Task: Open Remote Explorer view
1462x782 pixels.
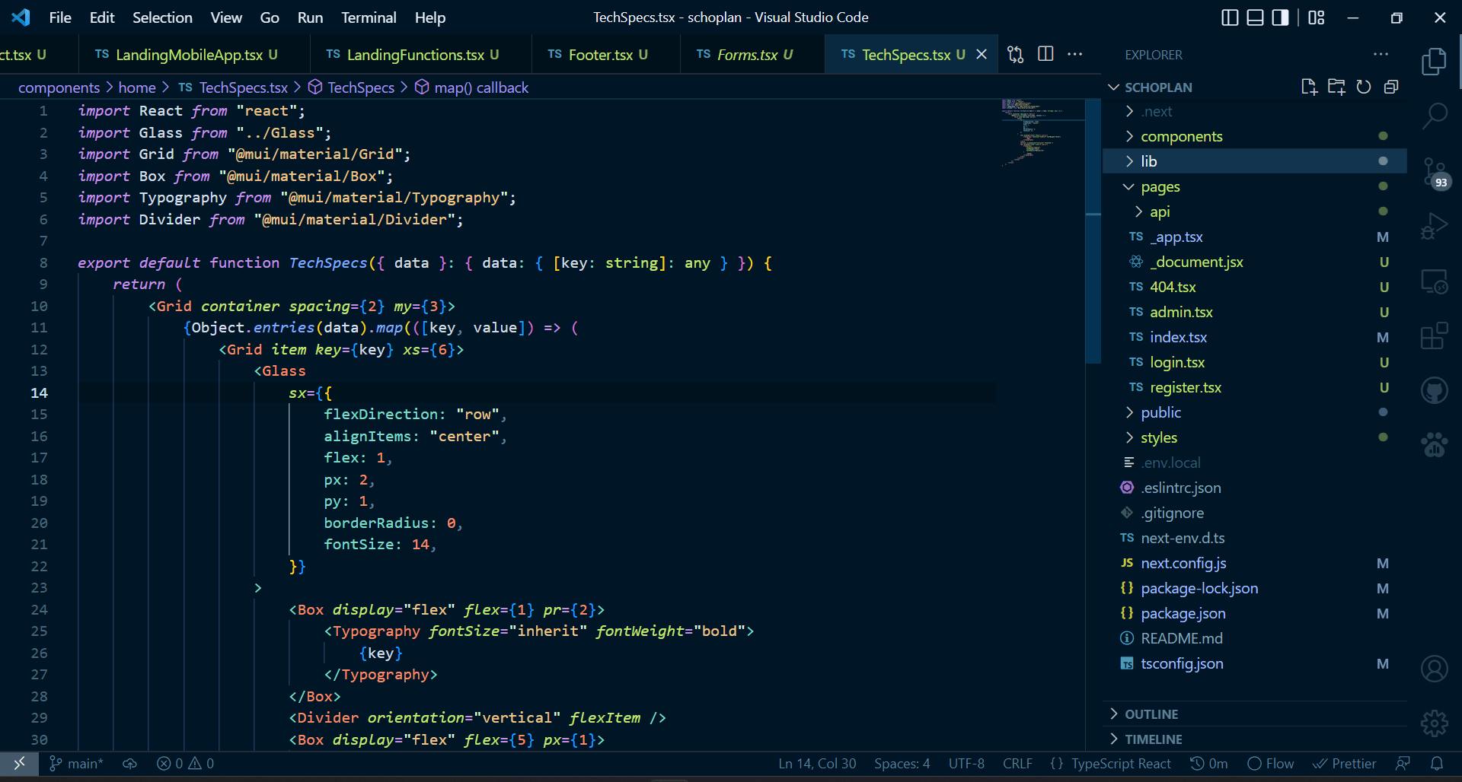Action: 1434,281
